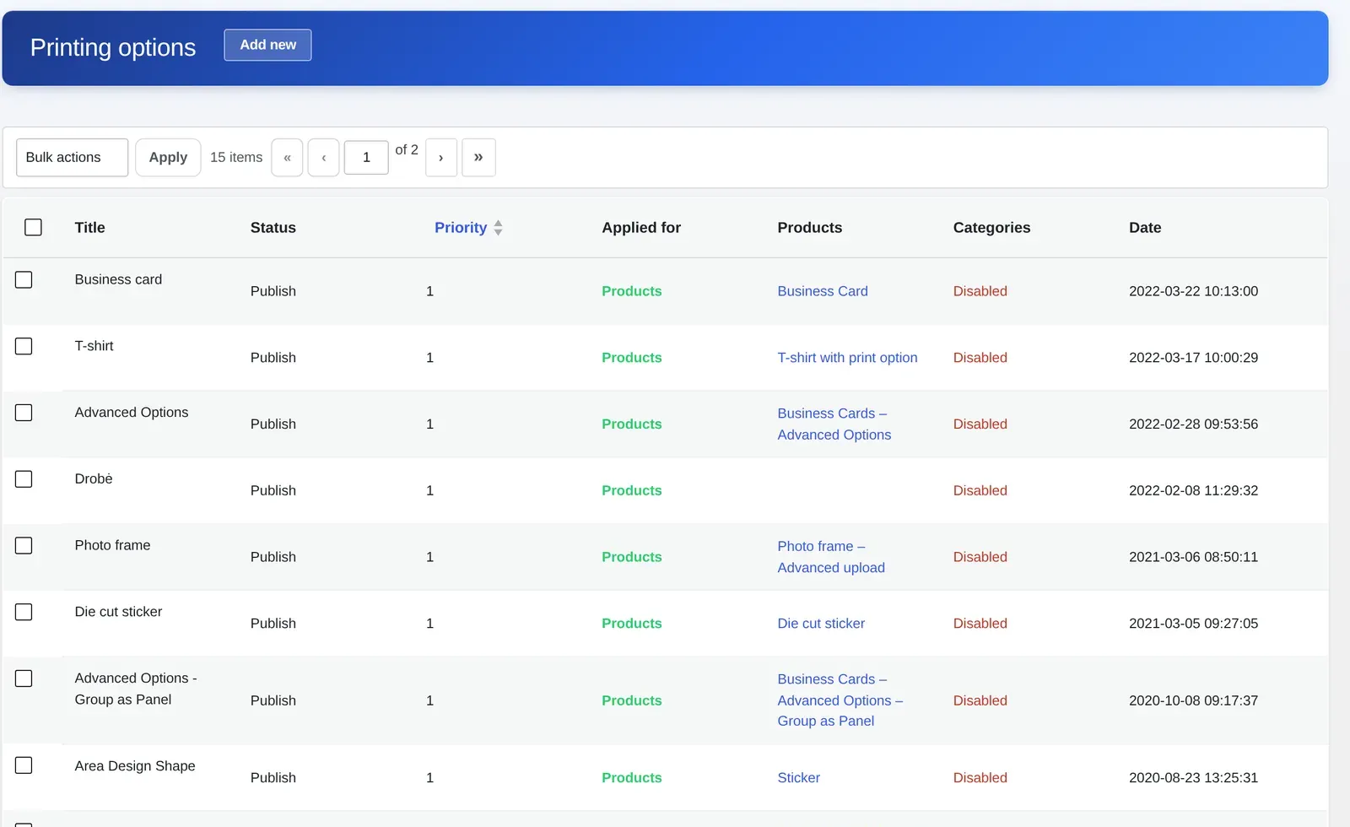Open the Die cut sticker product link
1350x827 pixels.
[821, 624]
